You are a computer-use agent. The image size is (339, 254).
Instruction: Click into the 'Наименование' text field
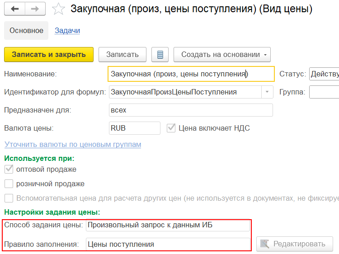pyautogui.click(x=191, y=74)
